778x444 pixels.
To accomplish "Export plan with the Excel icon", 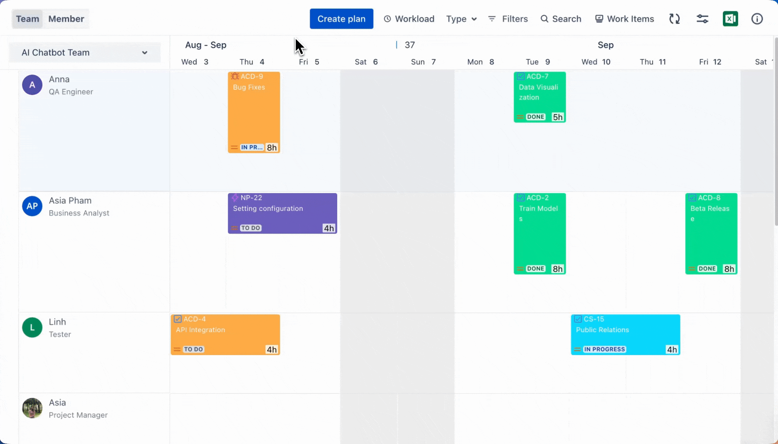I will coord(730,19).
